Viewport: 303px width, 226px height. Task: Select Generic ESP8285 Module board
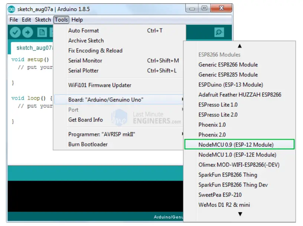(240, 74)
